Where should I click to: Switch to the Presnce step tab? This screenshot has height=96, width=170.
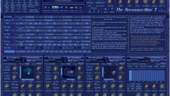(163, 67)
